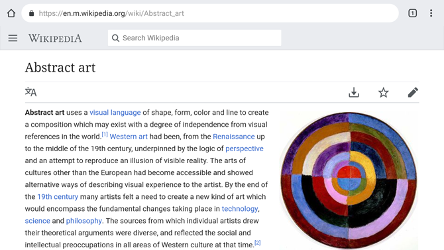Follow the 'philosophy' link
Viewport: 444px width, 250px height.
(x=83, y=221)
